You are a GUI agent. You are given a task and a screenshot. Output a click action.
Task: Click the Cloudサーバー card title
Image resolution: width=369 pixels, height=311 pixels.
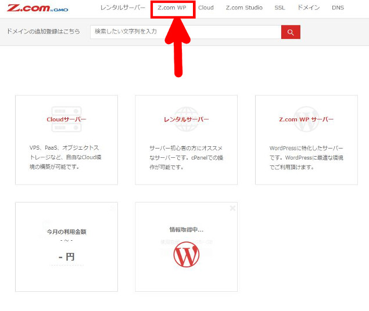66,120
